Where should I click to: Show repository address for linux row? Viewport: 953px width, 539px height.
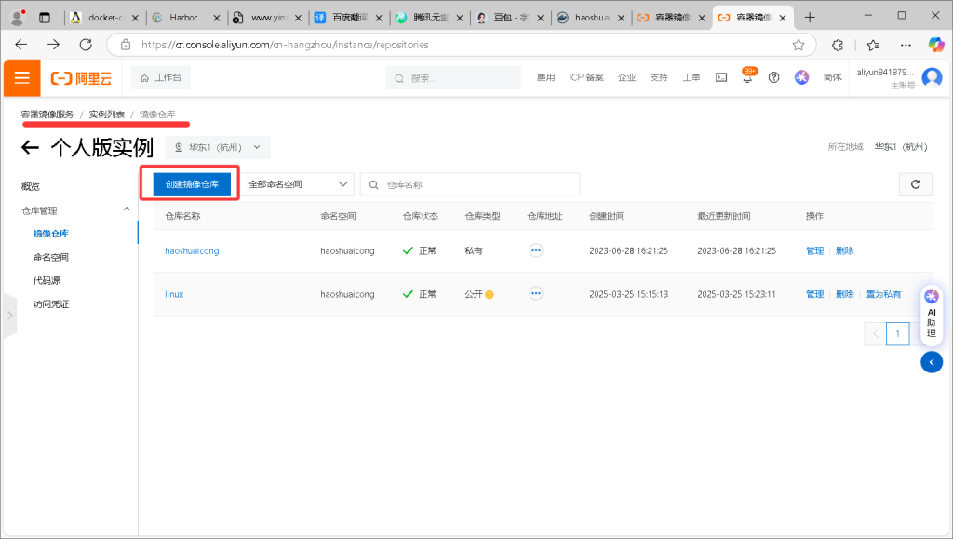tap(535, 294)
